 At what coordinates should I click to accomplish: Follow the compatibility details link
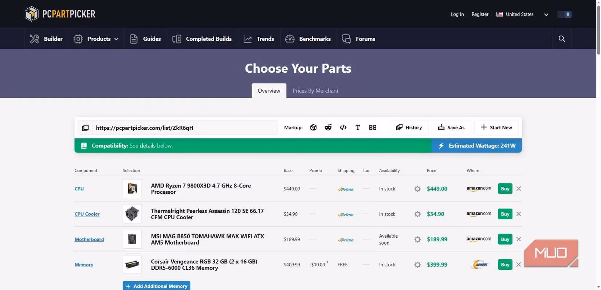148,146
